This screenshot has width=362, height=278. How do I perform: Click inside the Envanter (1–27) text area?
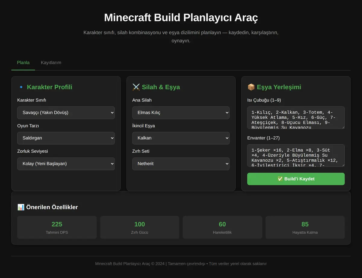(x=296, y=155)
